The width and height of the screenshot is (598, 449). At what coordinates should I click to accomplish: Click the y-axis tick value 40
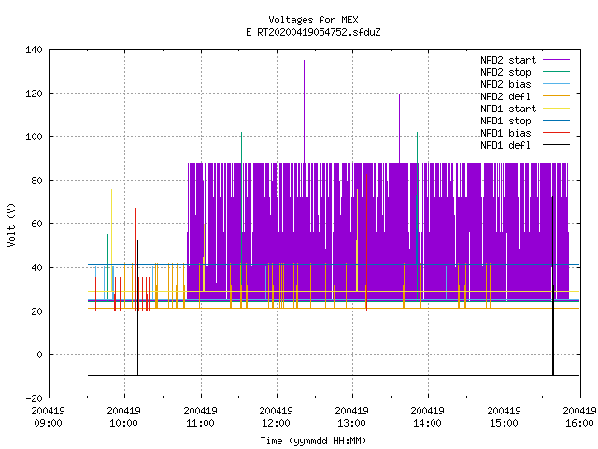tap(37, 268)
